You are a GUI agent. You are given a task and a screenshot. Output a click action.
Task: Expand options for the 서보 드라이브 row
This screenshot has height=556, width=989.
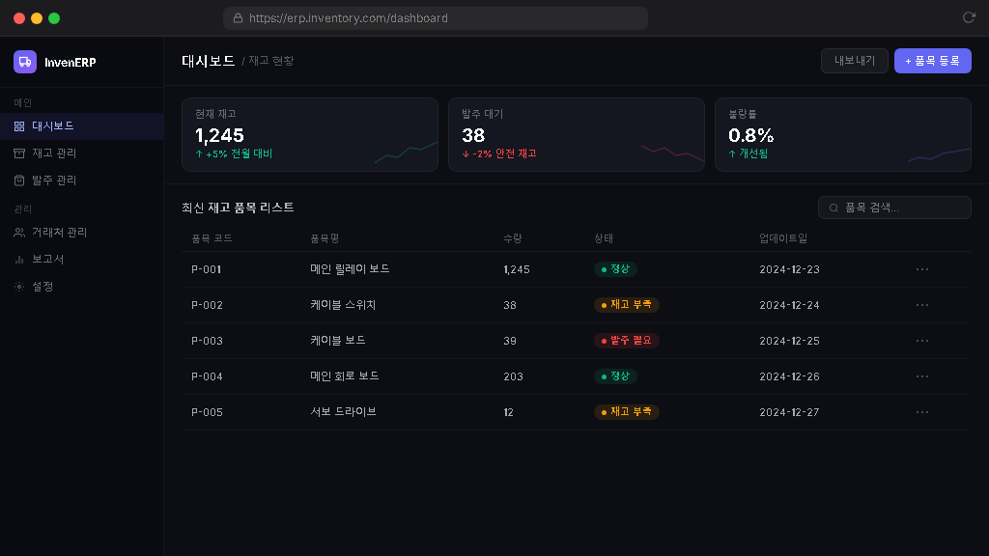(x=921, y=412)
